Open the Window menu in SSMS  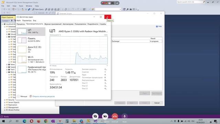[29, 6]
